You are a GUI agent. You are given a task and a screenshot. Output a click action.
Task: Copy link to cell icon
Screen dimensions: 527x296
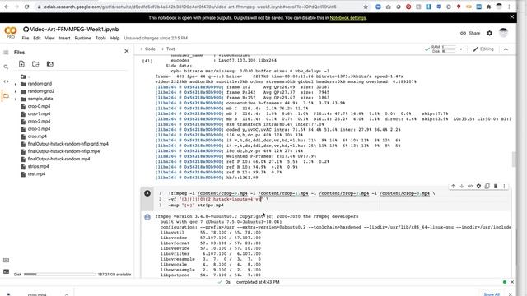[x=470, y=186]
